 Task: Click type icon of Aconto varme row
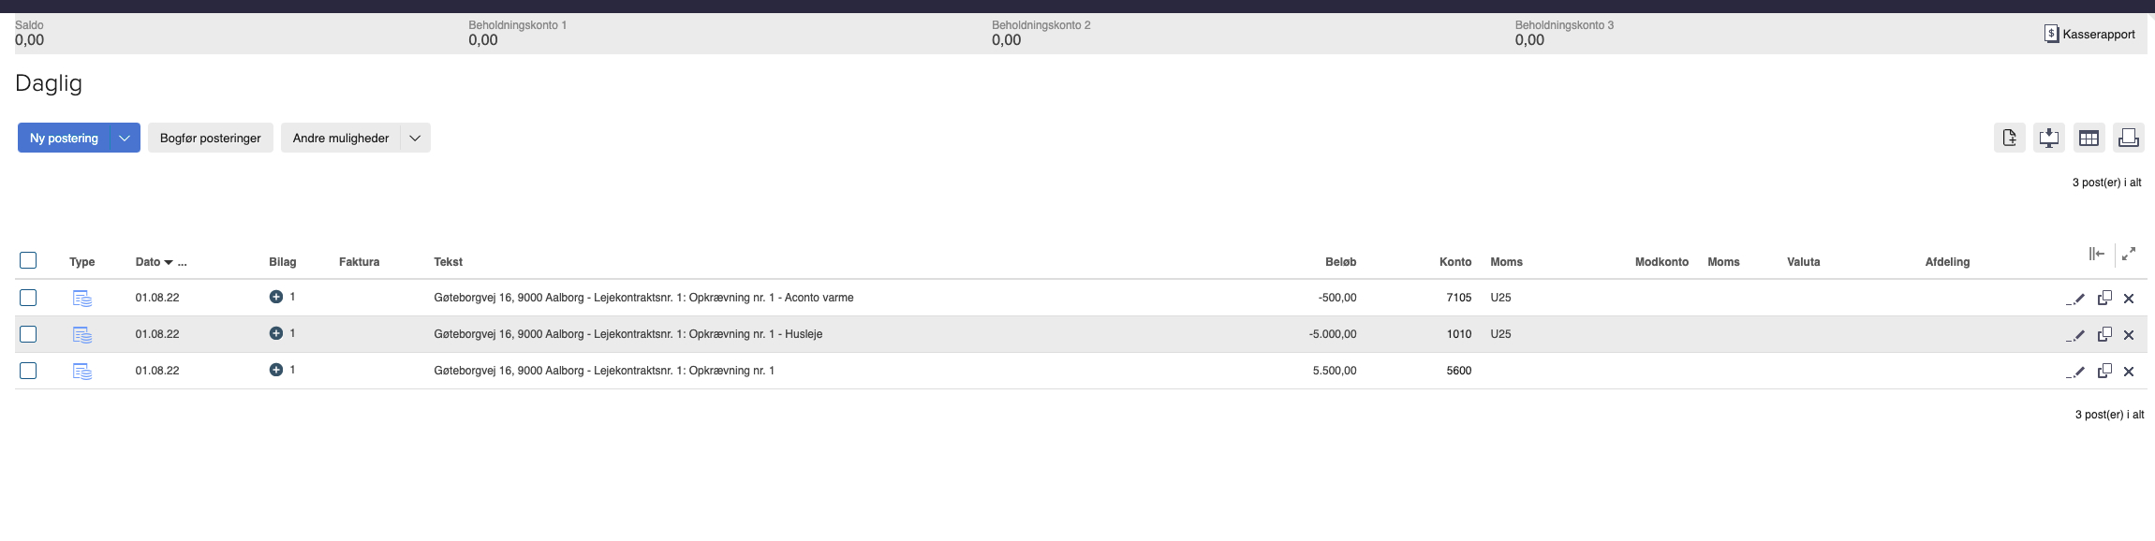82,299
